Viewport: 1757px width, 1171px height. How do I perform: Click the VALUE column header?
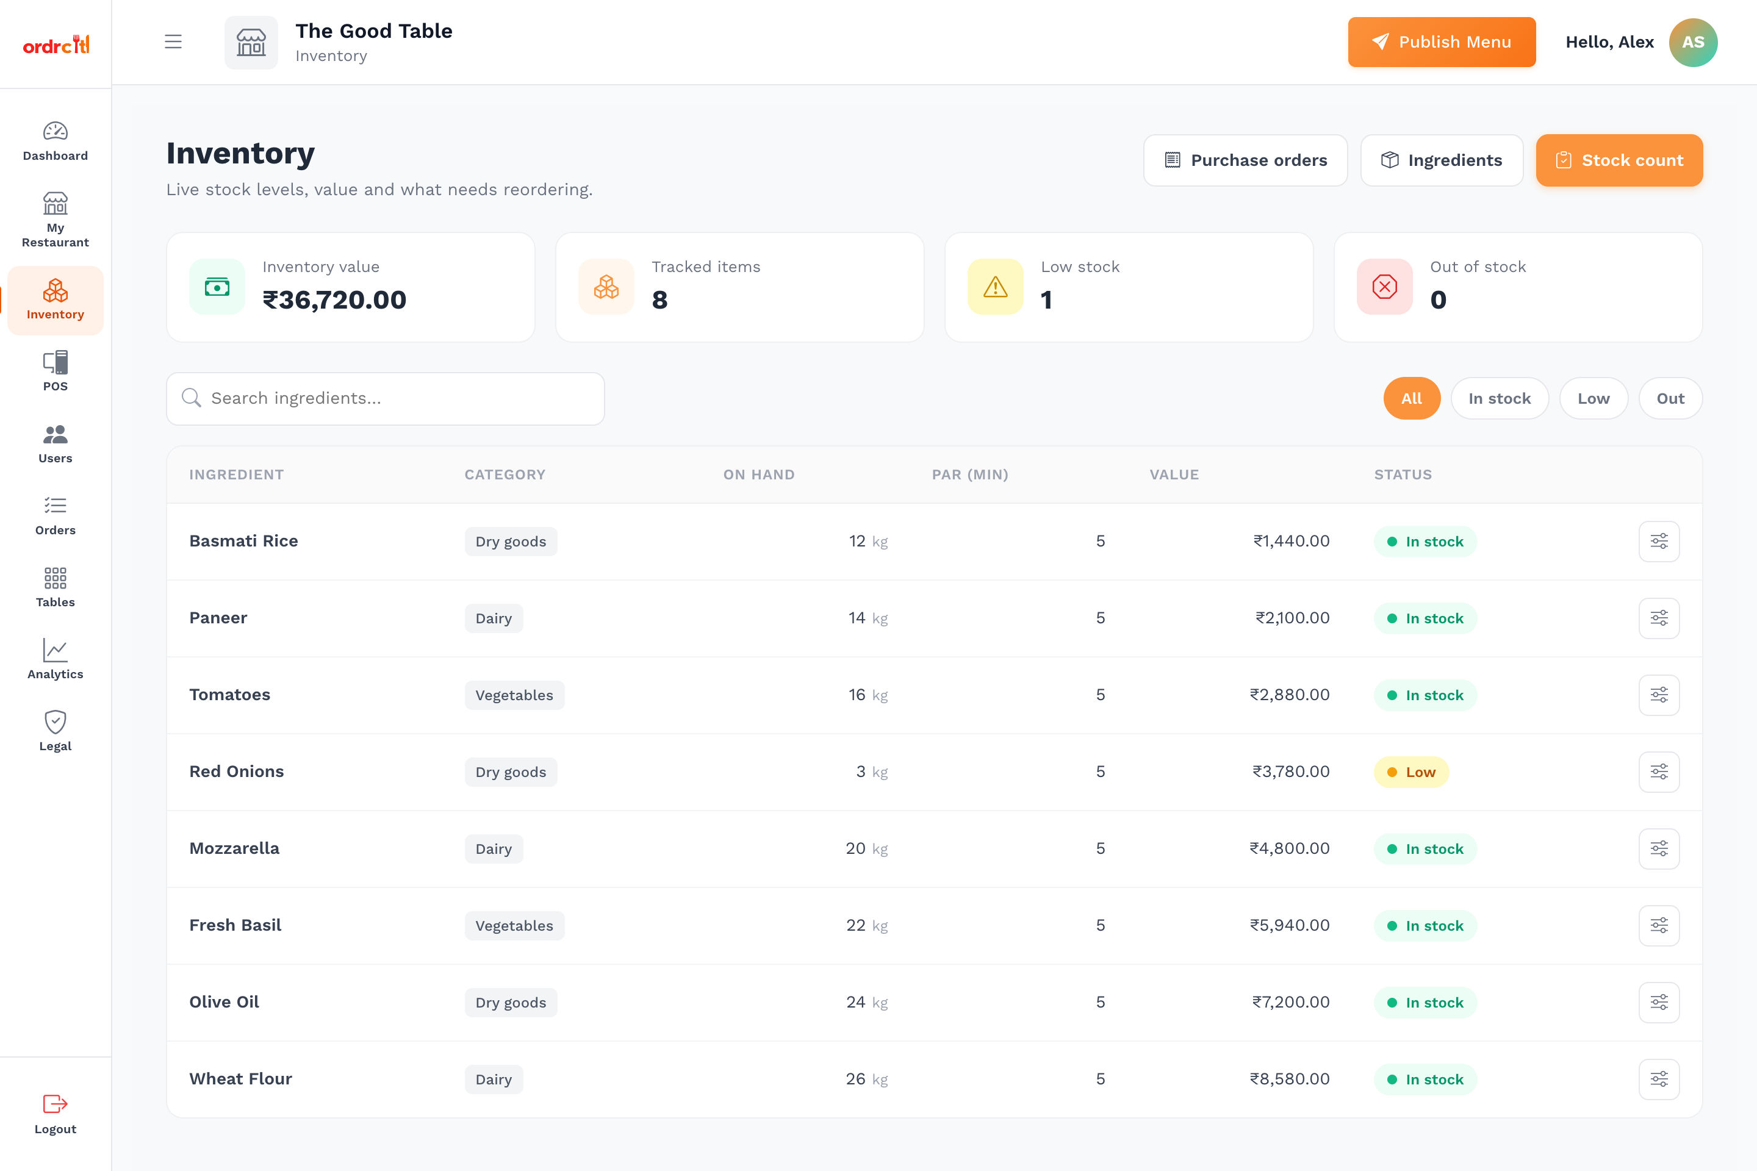pyautogui.click(x=1174, y=475)
